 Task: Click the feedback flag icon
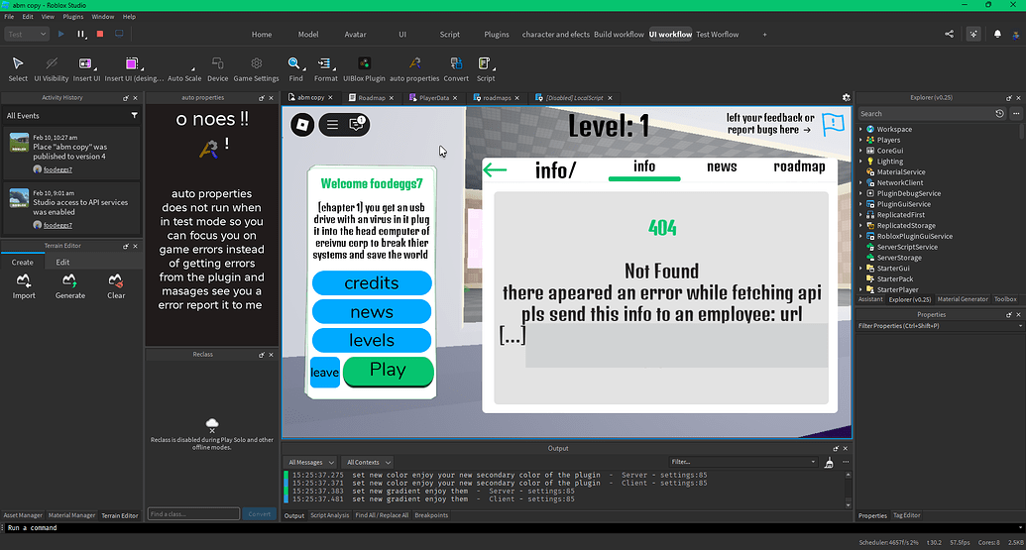pyautogui.click(x=833, y=123)
